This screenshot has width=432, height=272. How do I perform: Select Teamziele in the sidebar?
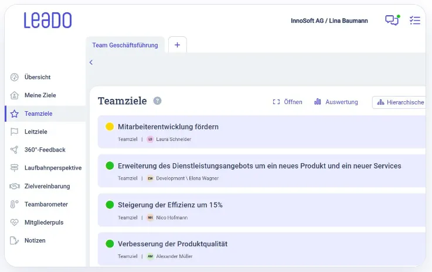(x=45, y=113)
